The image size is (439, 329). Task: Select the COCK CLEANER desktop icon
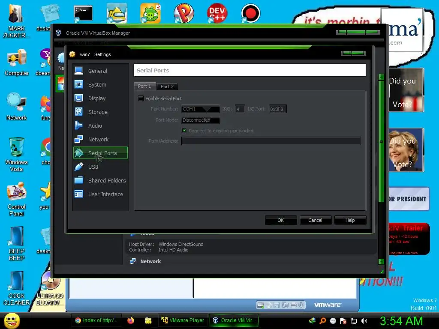coord(17,288)
